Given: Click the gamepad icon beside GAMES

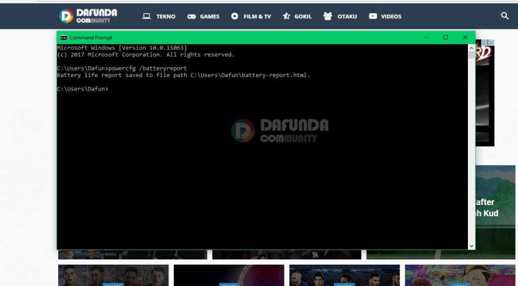Looking at the screenshot, I should (x=192, y=16).
